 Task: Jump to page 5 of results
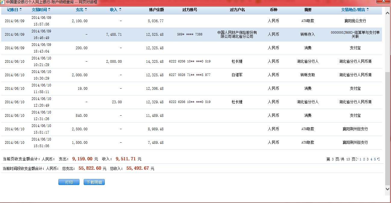375,159
